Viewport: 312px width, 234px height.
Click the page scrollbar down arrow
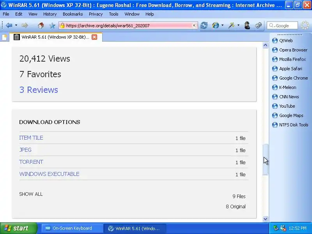click(265, 219)
